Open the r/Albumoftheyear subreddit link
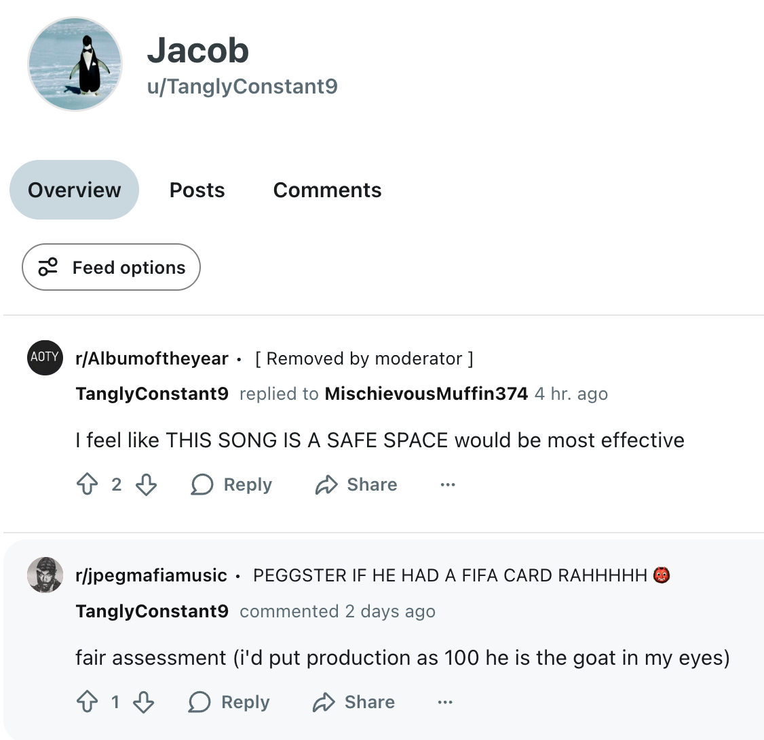This screenshot has width=764, height=740. (151, 358)
